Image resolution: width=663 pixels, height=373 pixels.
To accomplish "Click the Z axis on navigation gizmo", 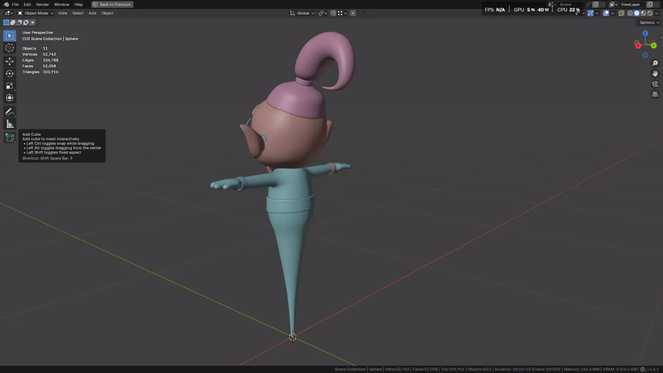I will pos(645,34).
